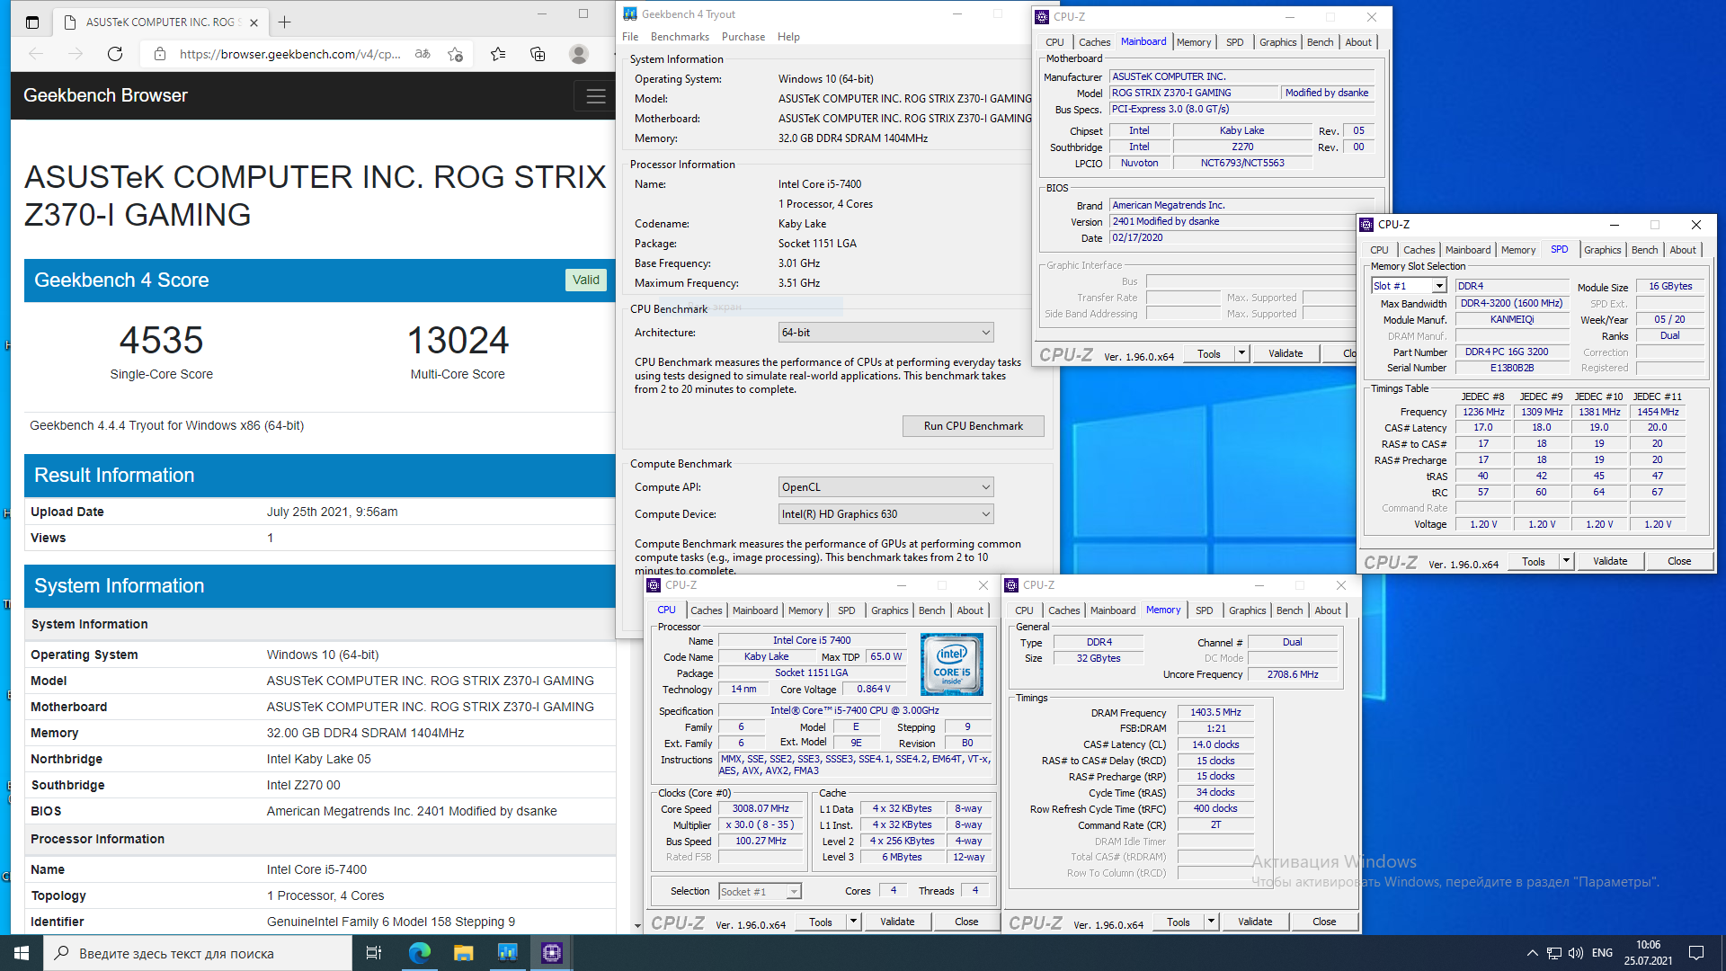This screenshot has width=1726, height=971.
Task: Open the notification center icon
Action: pos(1696,953)
